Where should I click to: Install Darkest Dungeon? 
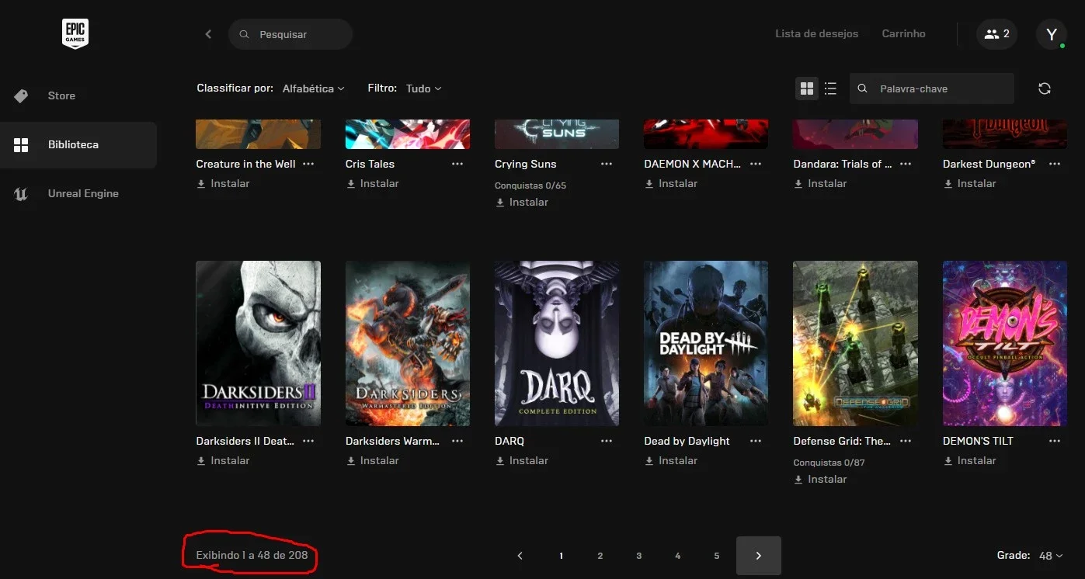point(969,184)
